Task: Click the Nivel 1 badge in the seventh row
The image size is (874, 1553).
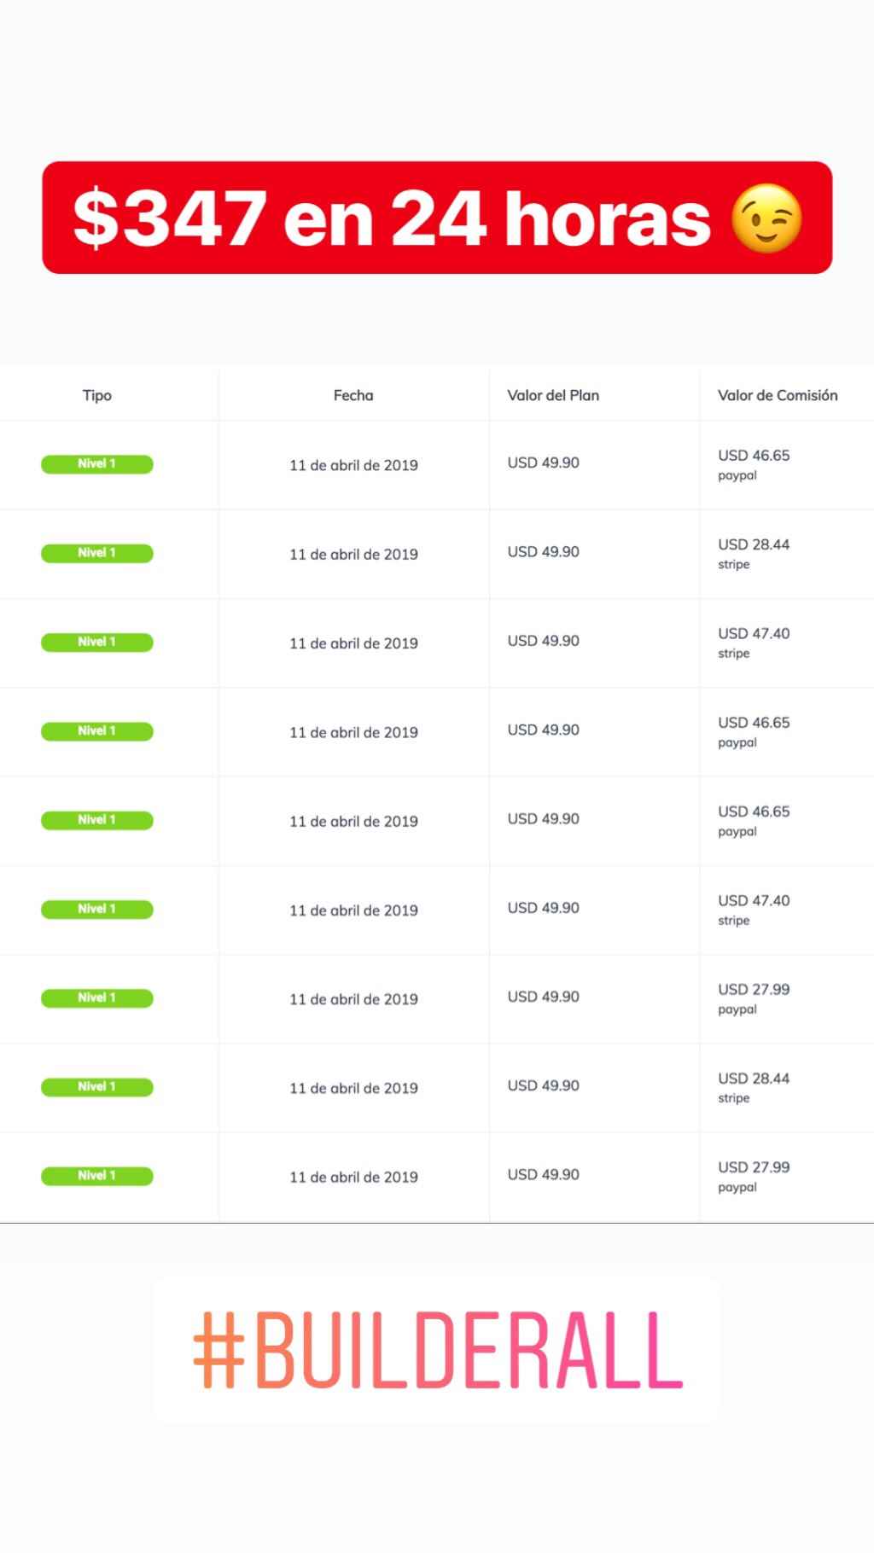Action: (97, 998)
